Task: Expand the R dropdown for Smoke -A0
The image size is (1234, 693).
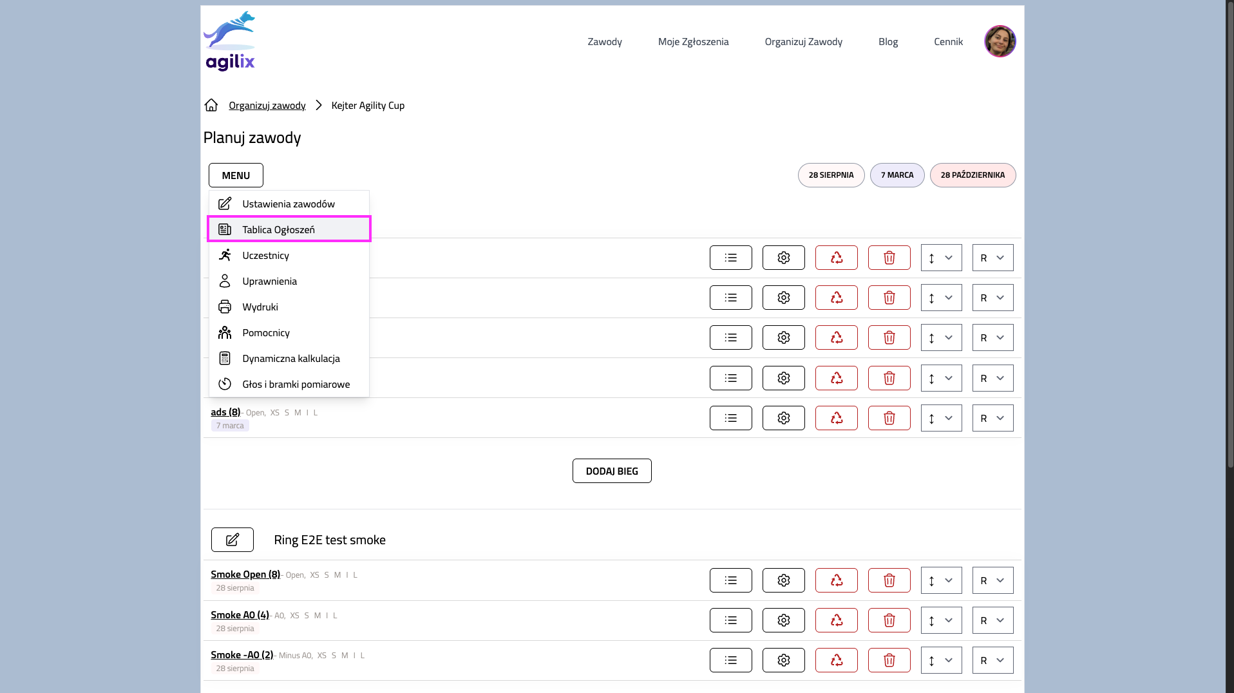Action: coord(992,660)
